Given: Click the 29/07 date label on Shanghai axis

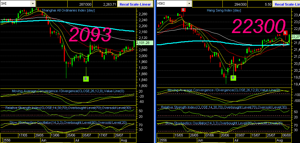Looking at the screenshot, I should click(119, 135).
